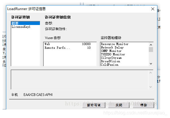Click the 帮助 button
The height and width of the screenshot is (118, 170).
(144, 105)
